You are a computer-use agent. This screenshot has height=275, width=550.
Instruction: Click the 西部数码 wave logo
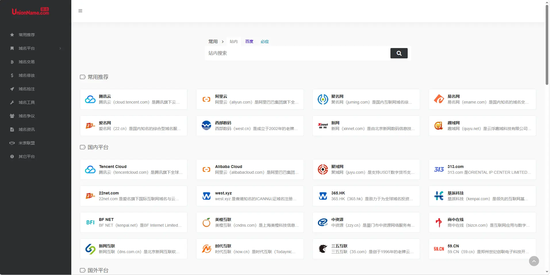(x=206, y=126)
